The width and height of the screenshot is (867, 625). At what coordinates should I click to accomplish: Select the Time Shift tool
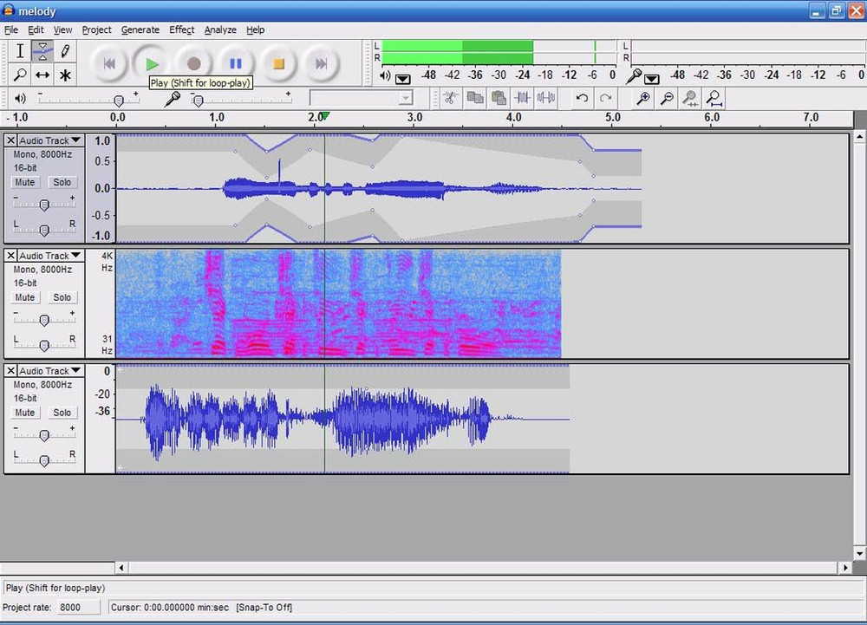coord(42,75)
